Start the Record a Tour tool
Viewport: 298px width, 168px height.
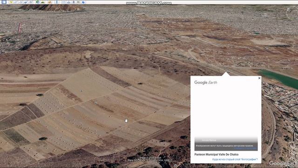[31, 2]
